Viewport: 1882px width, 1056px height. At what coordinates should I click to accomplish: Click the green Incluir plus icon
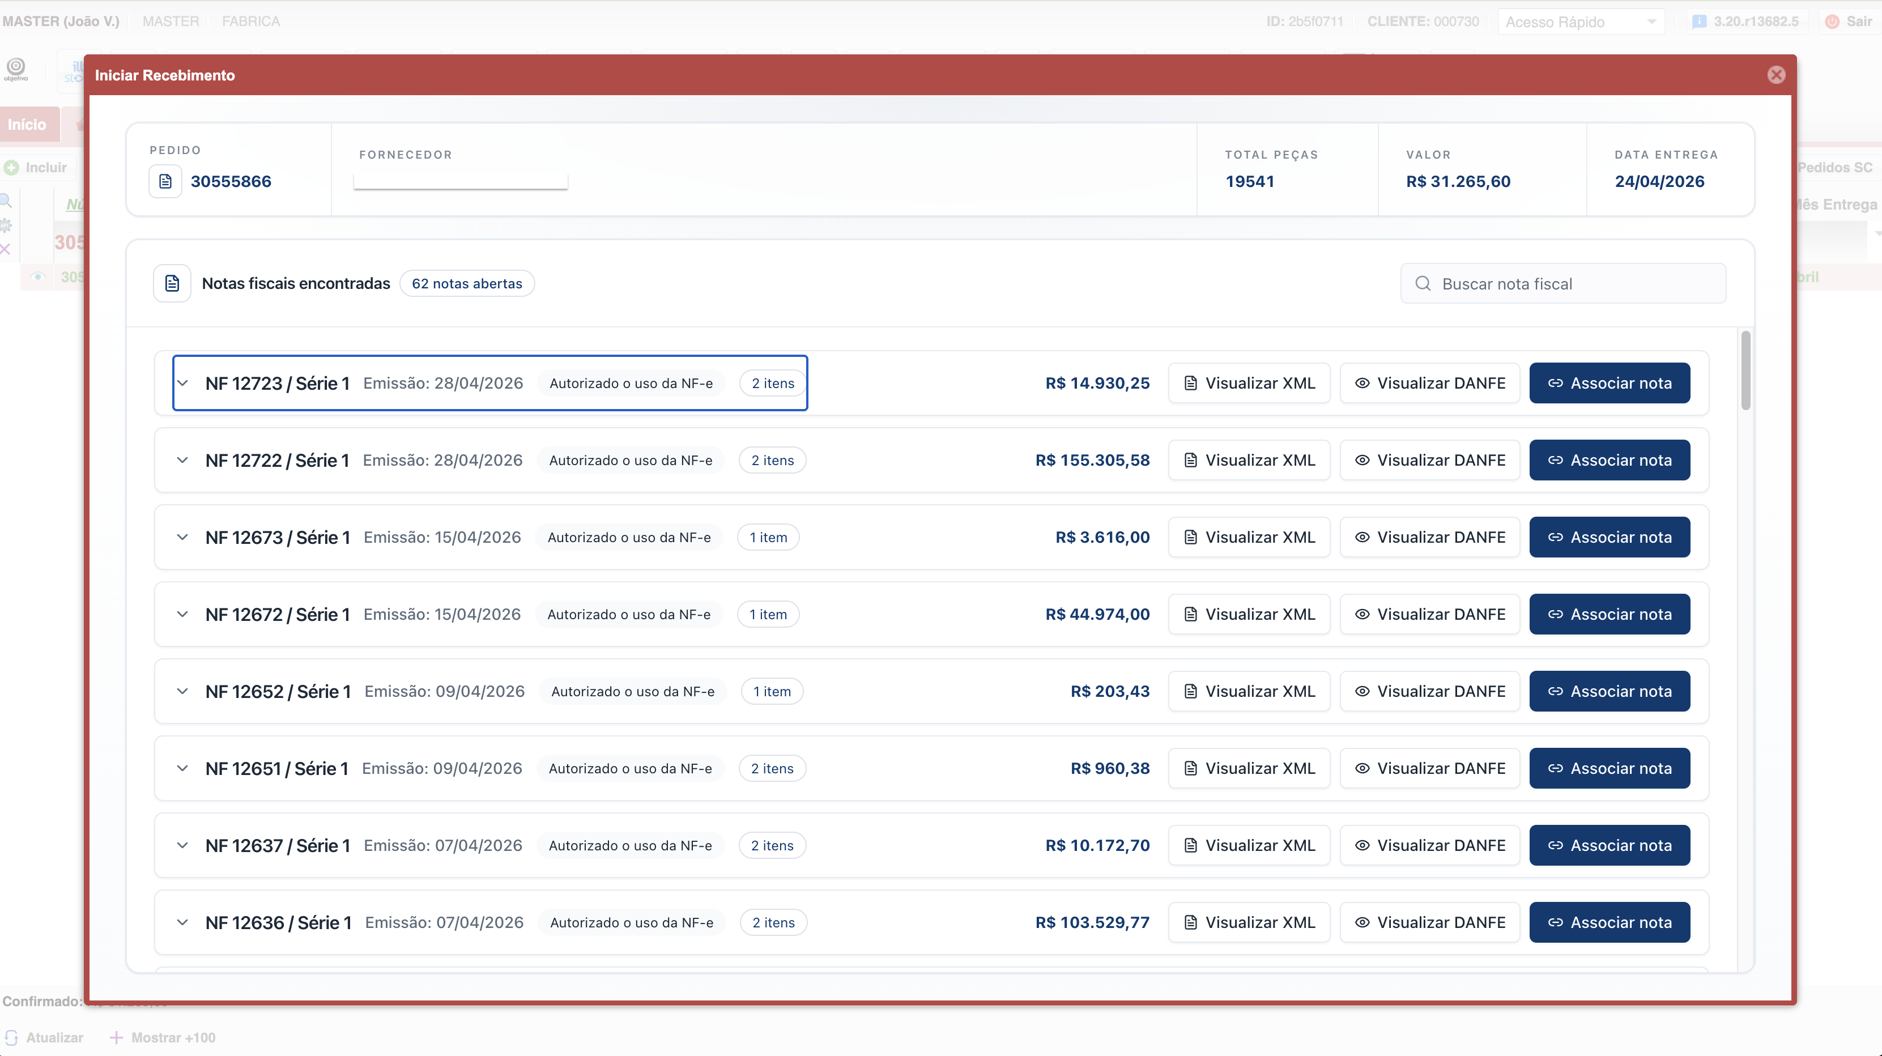[x=11, y=167]
